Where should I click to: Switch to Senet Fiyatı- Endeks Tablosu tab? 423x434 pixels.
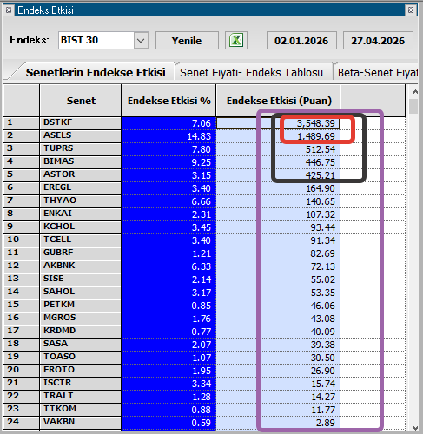pyautogui.click(x=251, y=72)
